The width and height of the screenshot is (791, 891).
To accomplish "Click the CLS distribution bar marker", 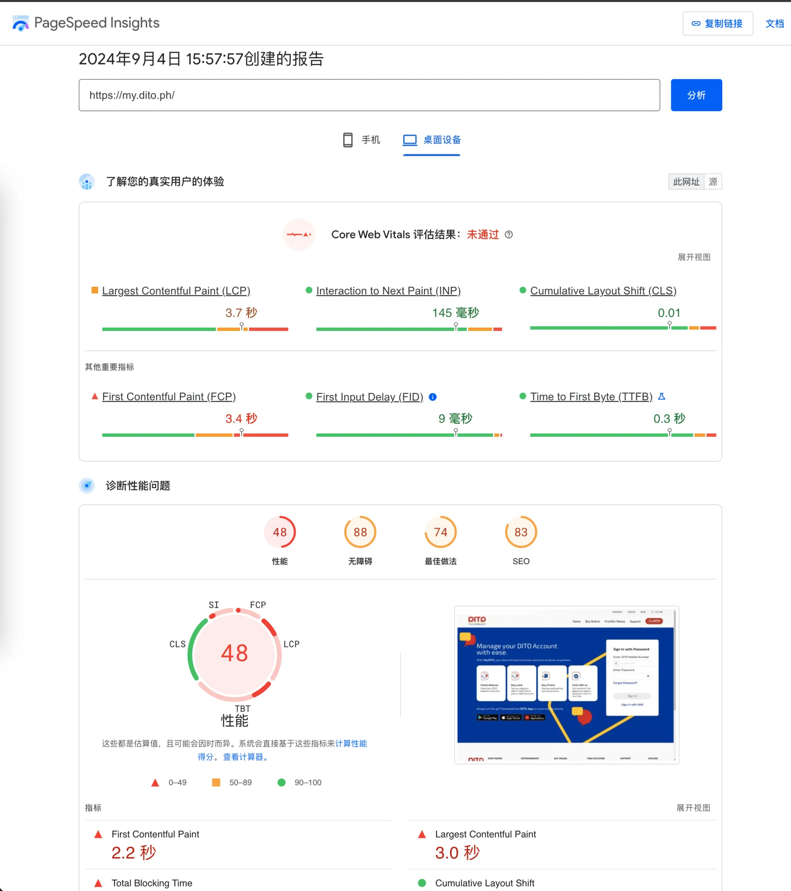I will tap(670, 326).
